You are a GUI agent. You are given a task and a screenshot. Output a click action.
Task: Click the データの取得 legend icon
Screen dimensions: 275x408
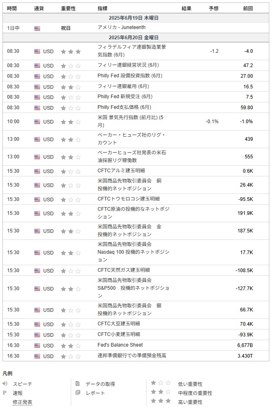coord(77,383)
